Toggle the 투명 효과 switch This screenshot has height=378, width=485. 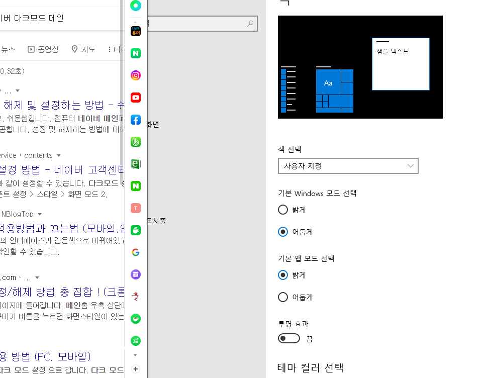tap(289, 338)
